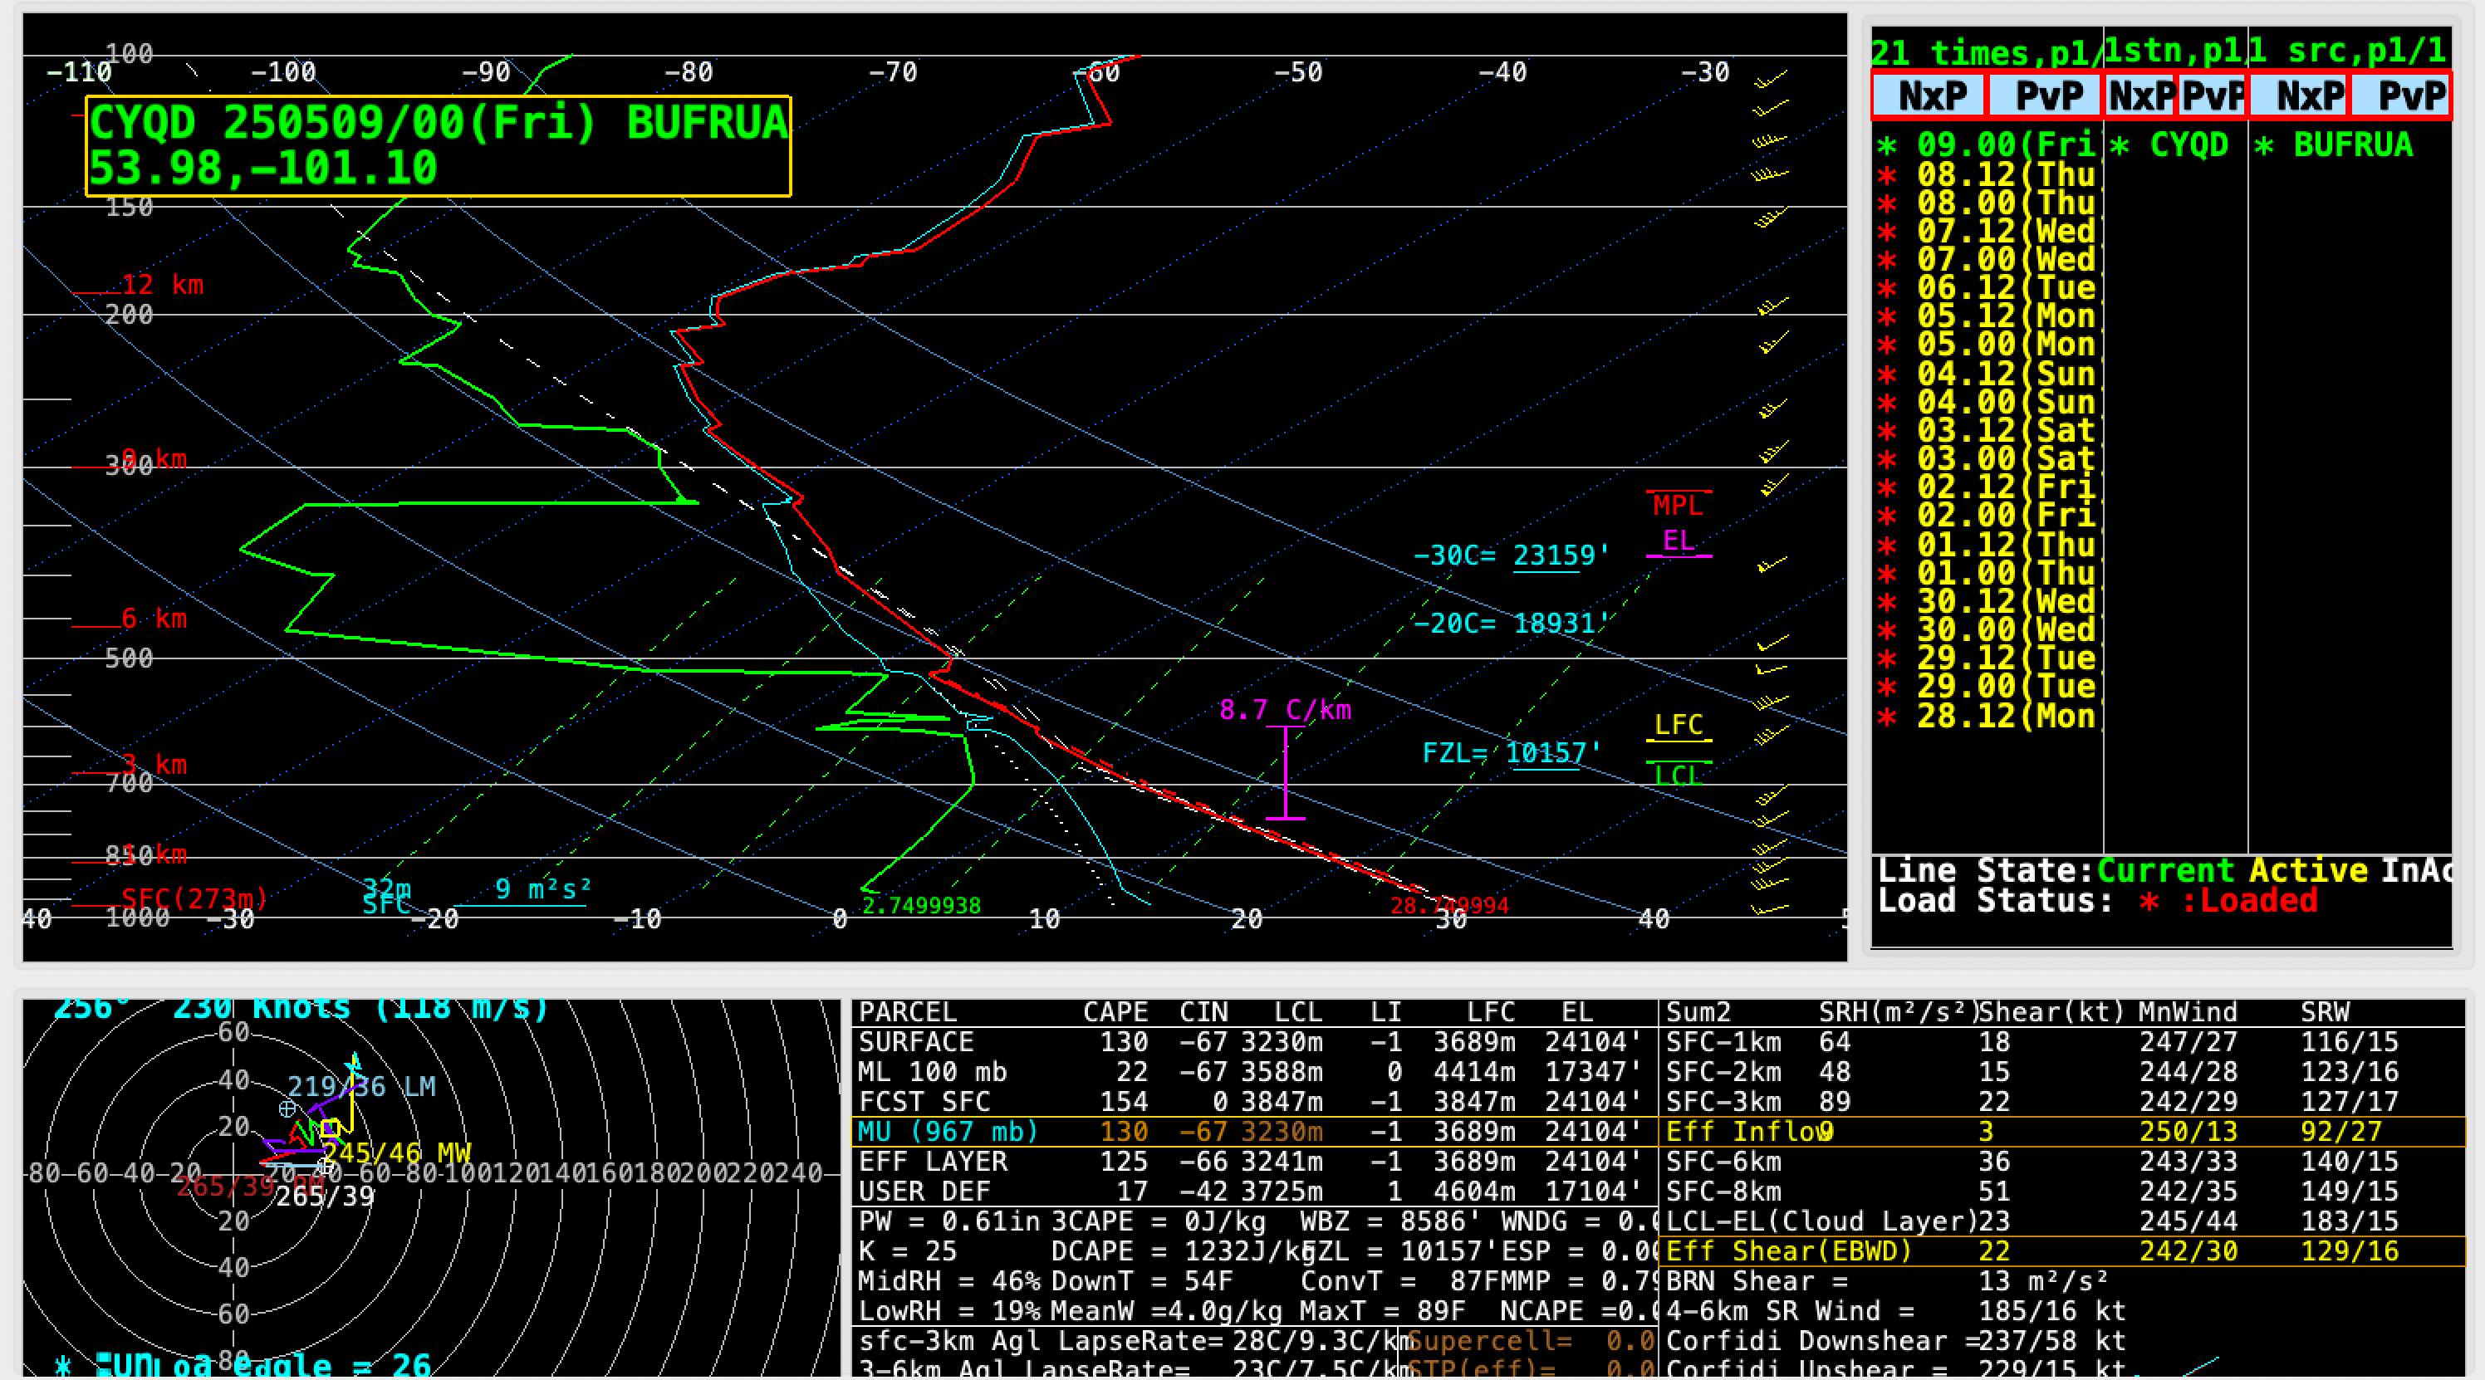This screenshot has height=1380, width=2485.
Task: Select time 06.12(Tue in time list
Action: 1988,288
